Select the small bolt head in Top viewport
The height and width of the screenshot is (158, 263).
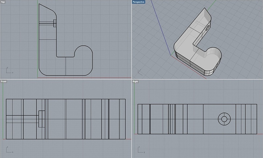pyautogui.click(x=55, y=23)
